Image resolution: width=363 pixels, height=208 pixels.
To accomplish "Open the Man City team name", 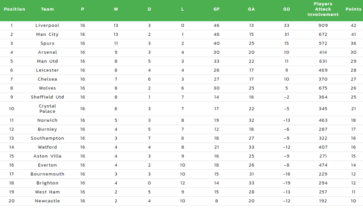I will click(47, 34).
